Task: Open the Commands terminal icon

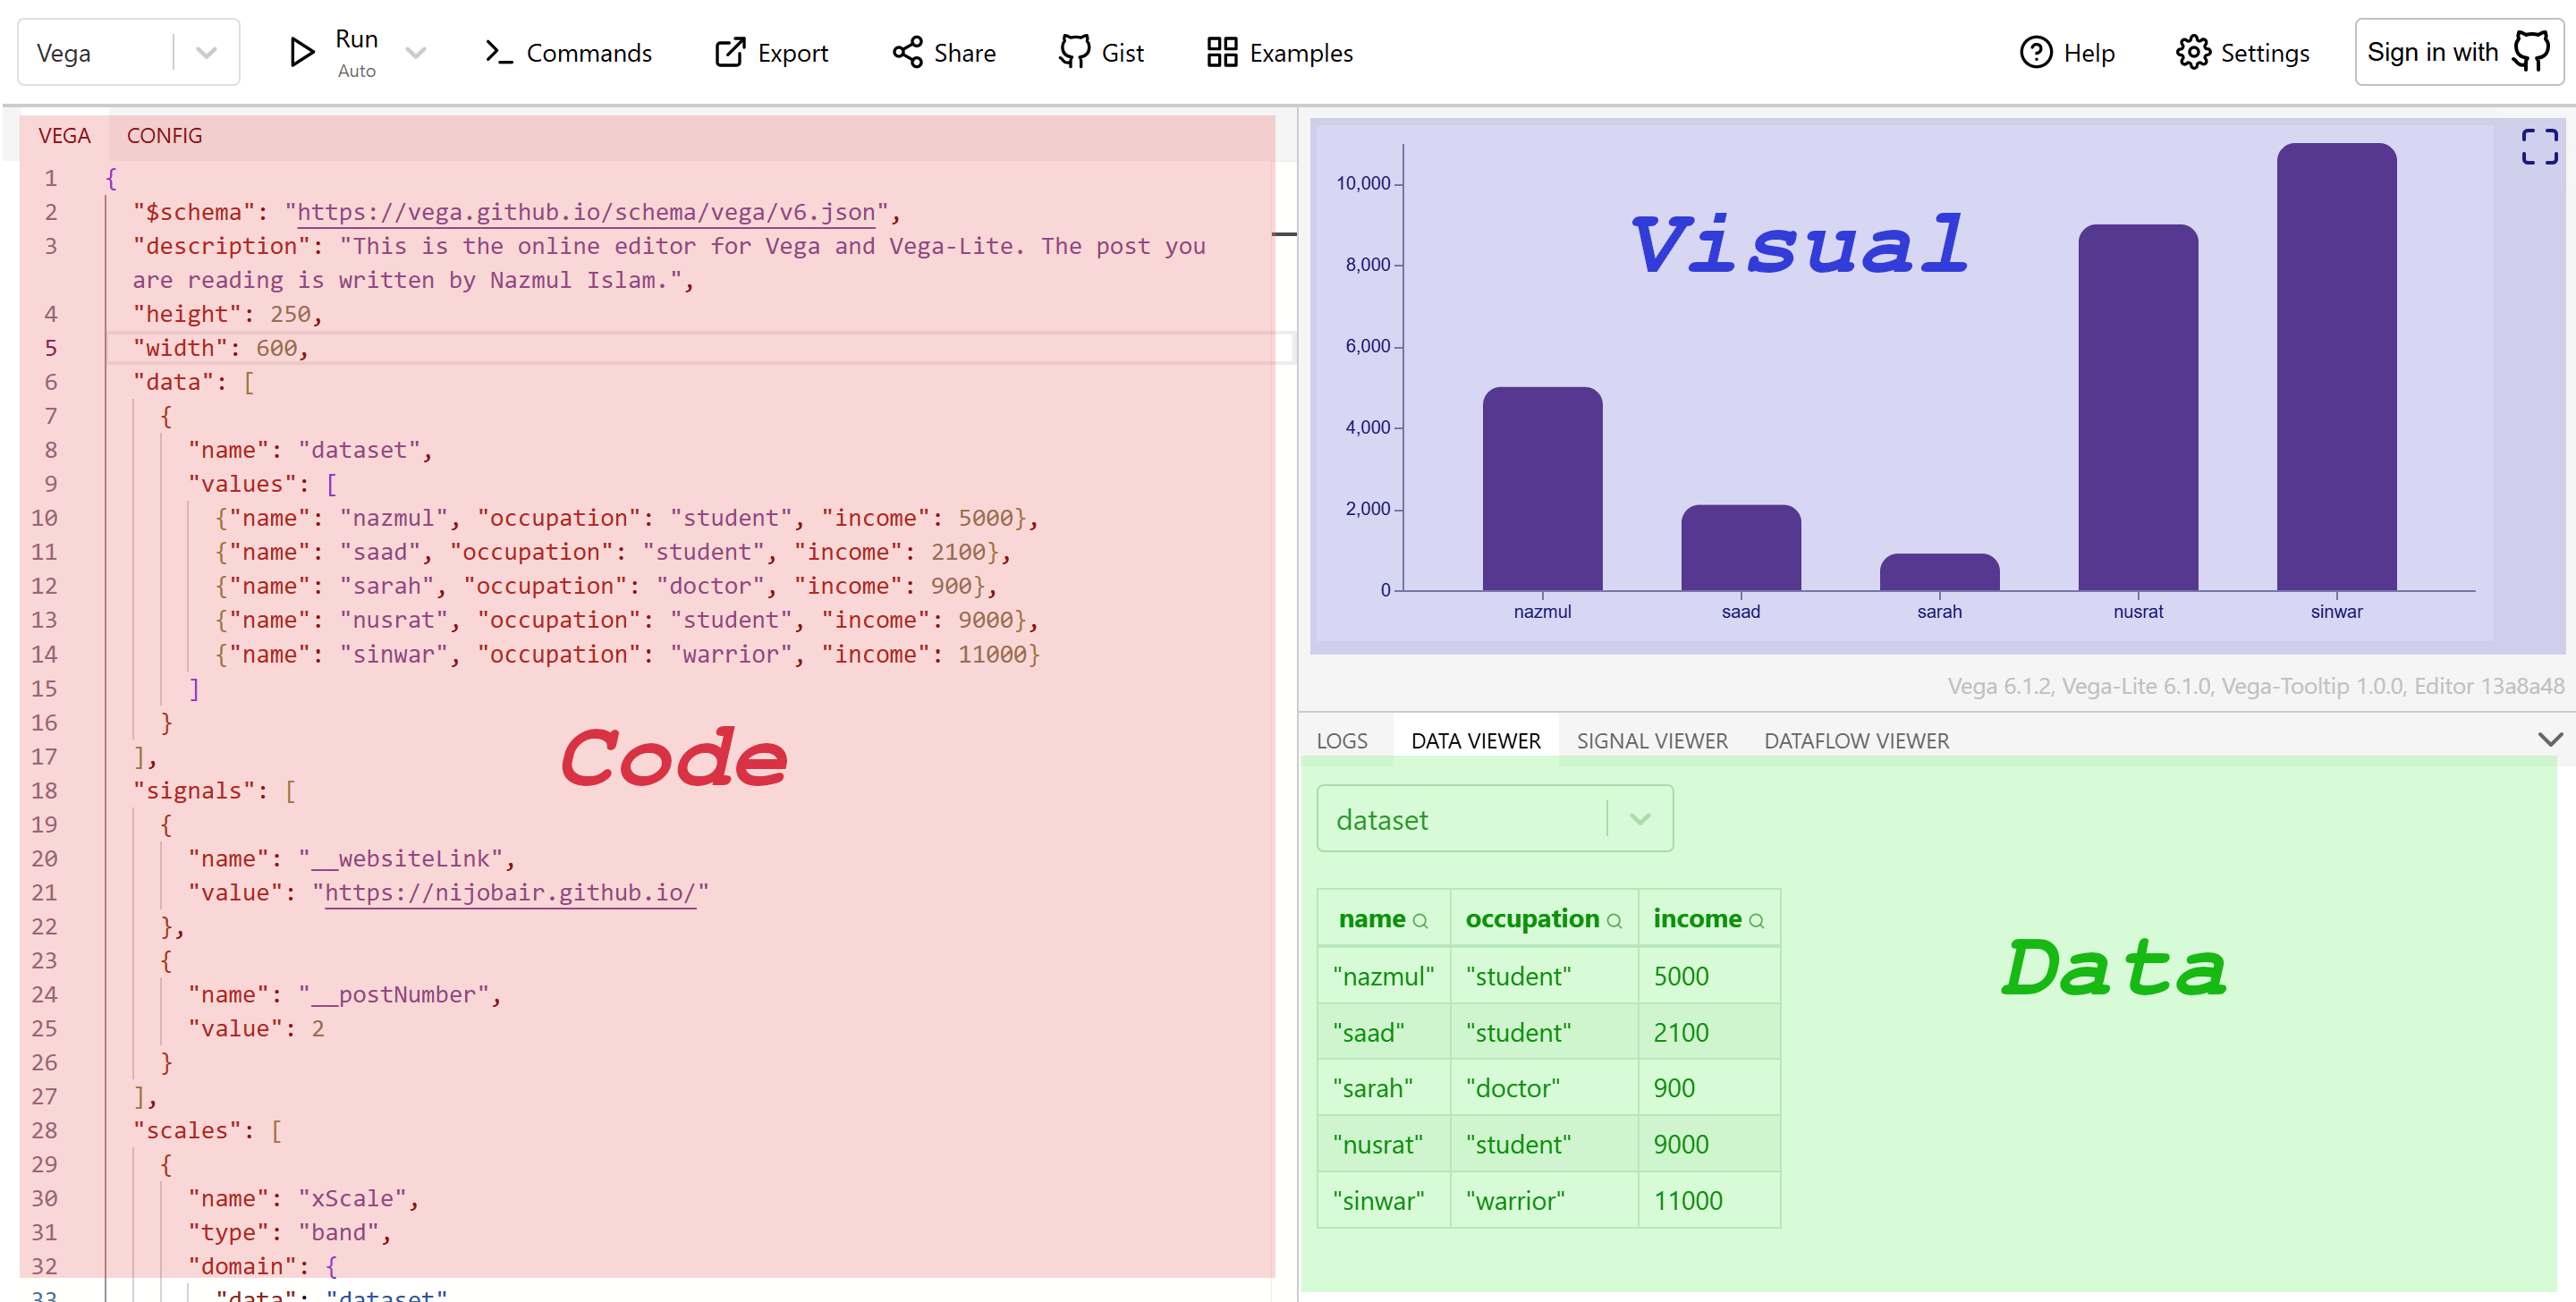Action: point(498,52)
